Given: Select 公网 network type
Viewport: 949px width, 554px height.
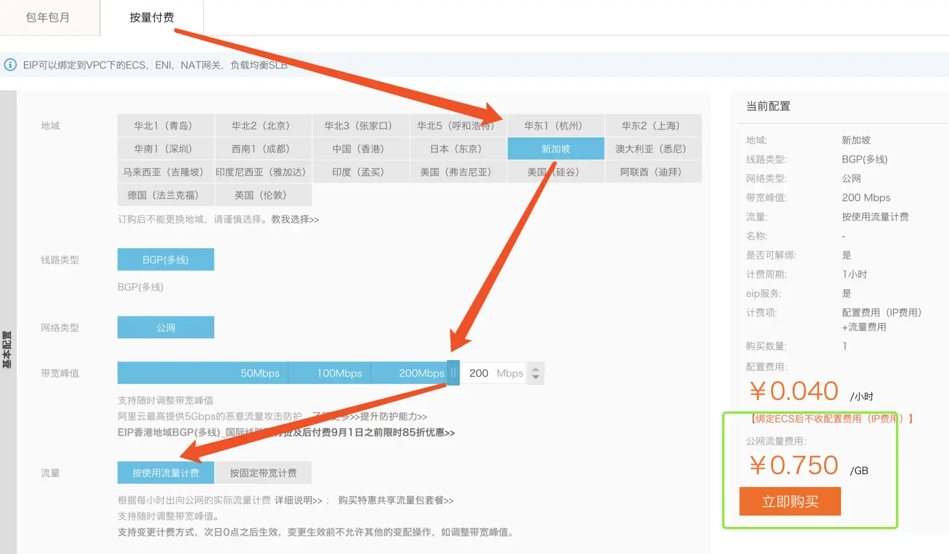Looking at the screenshot, I should [166, 327].
